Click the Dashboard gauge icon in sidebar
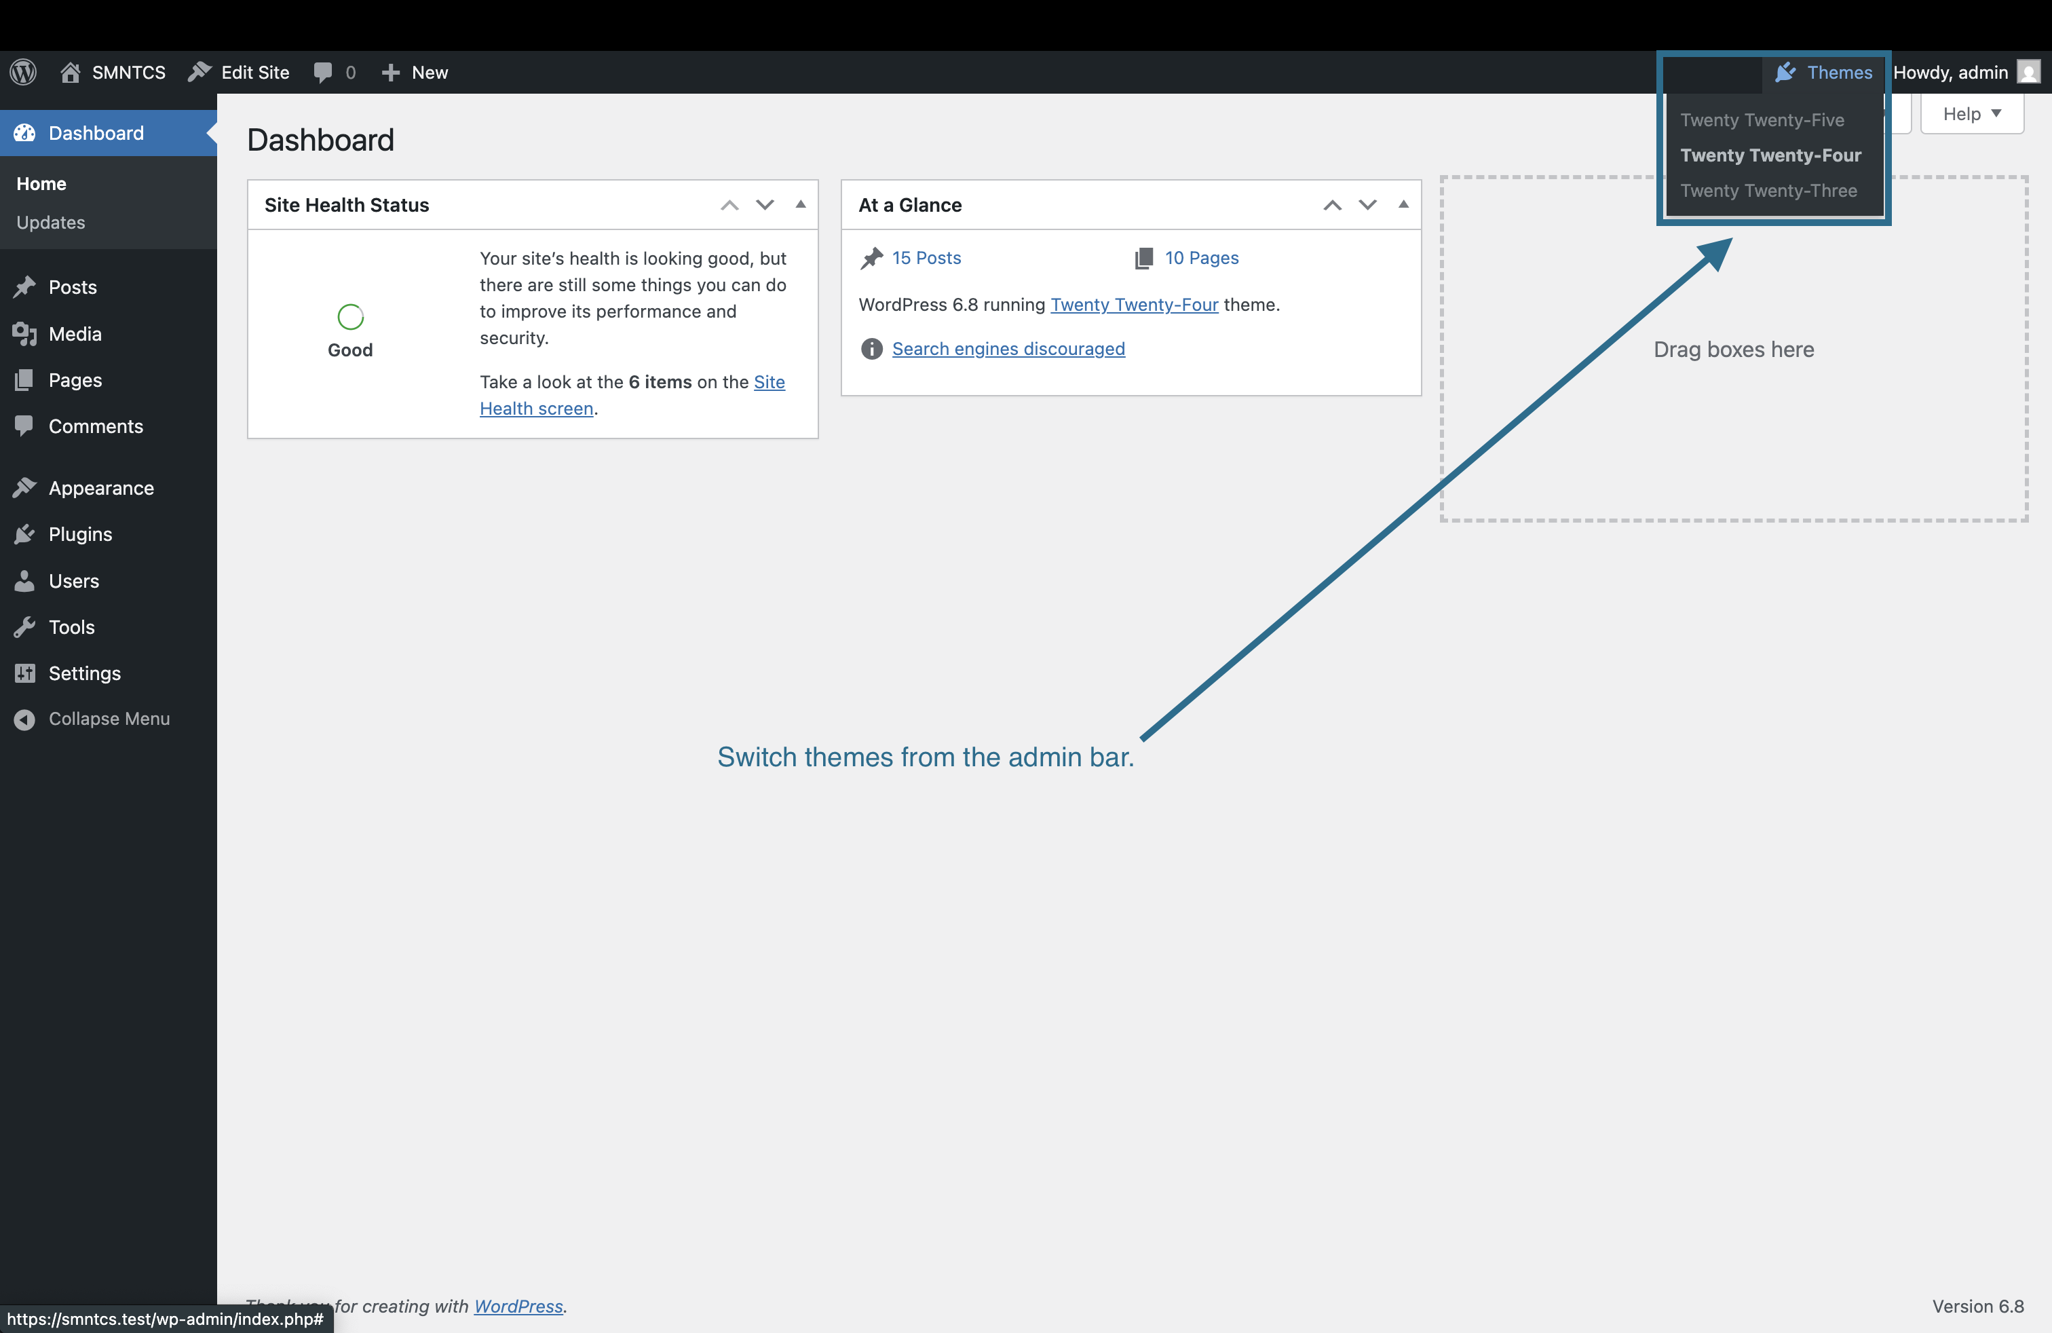 (25, 133)
